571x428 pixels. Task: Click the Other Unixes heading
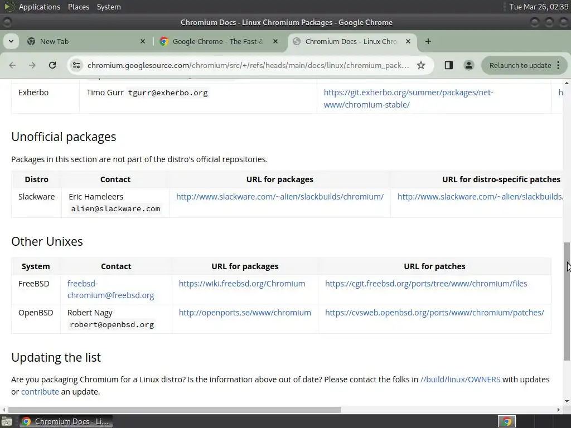click(x=47, y=242)
